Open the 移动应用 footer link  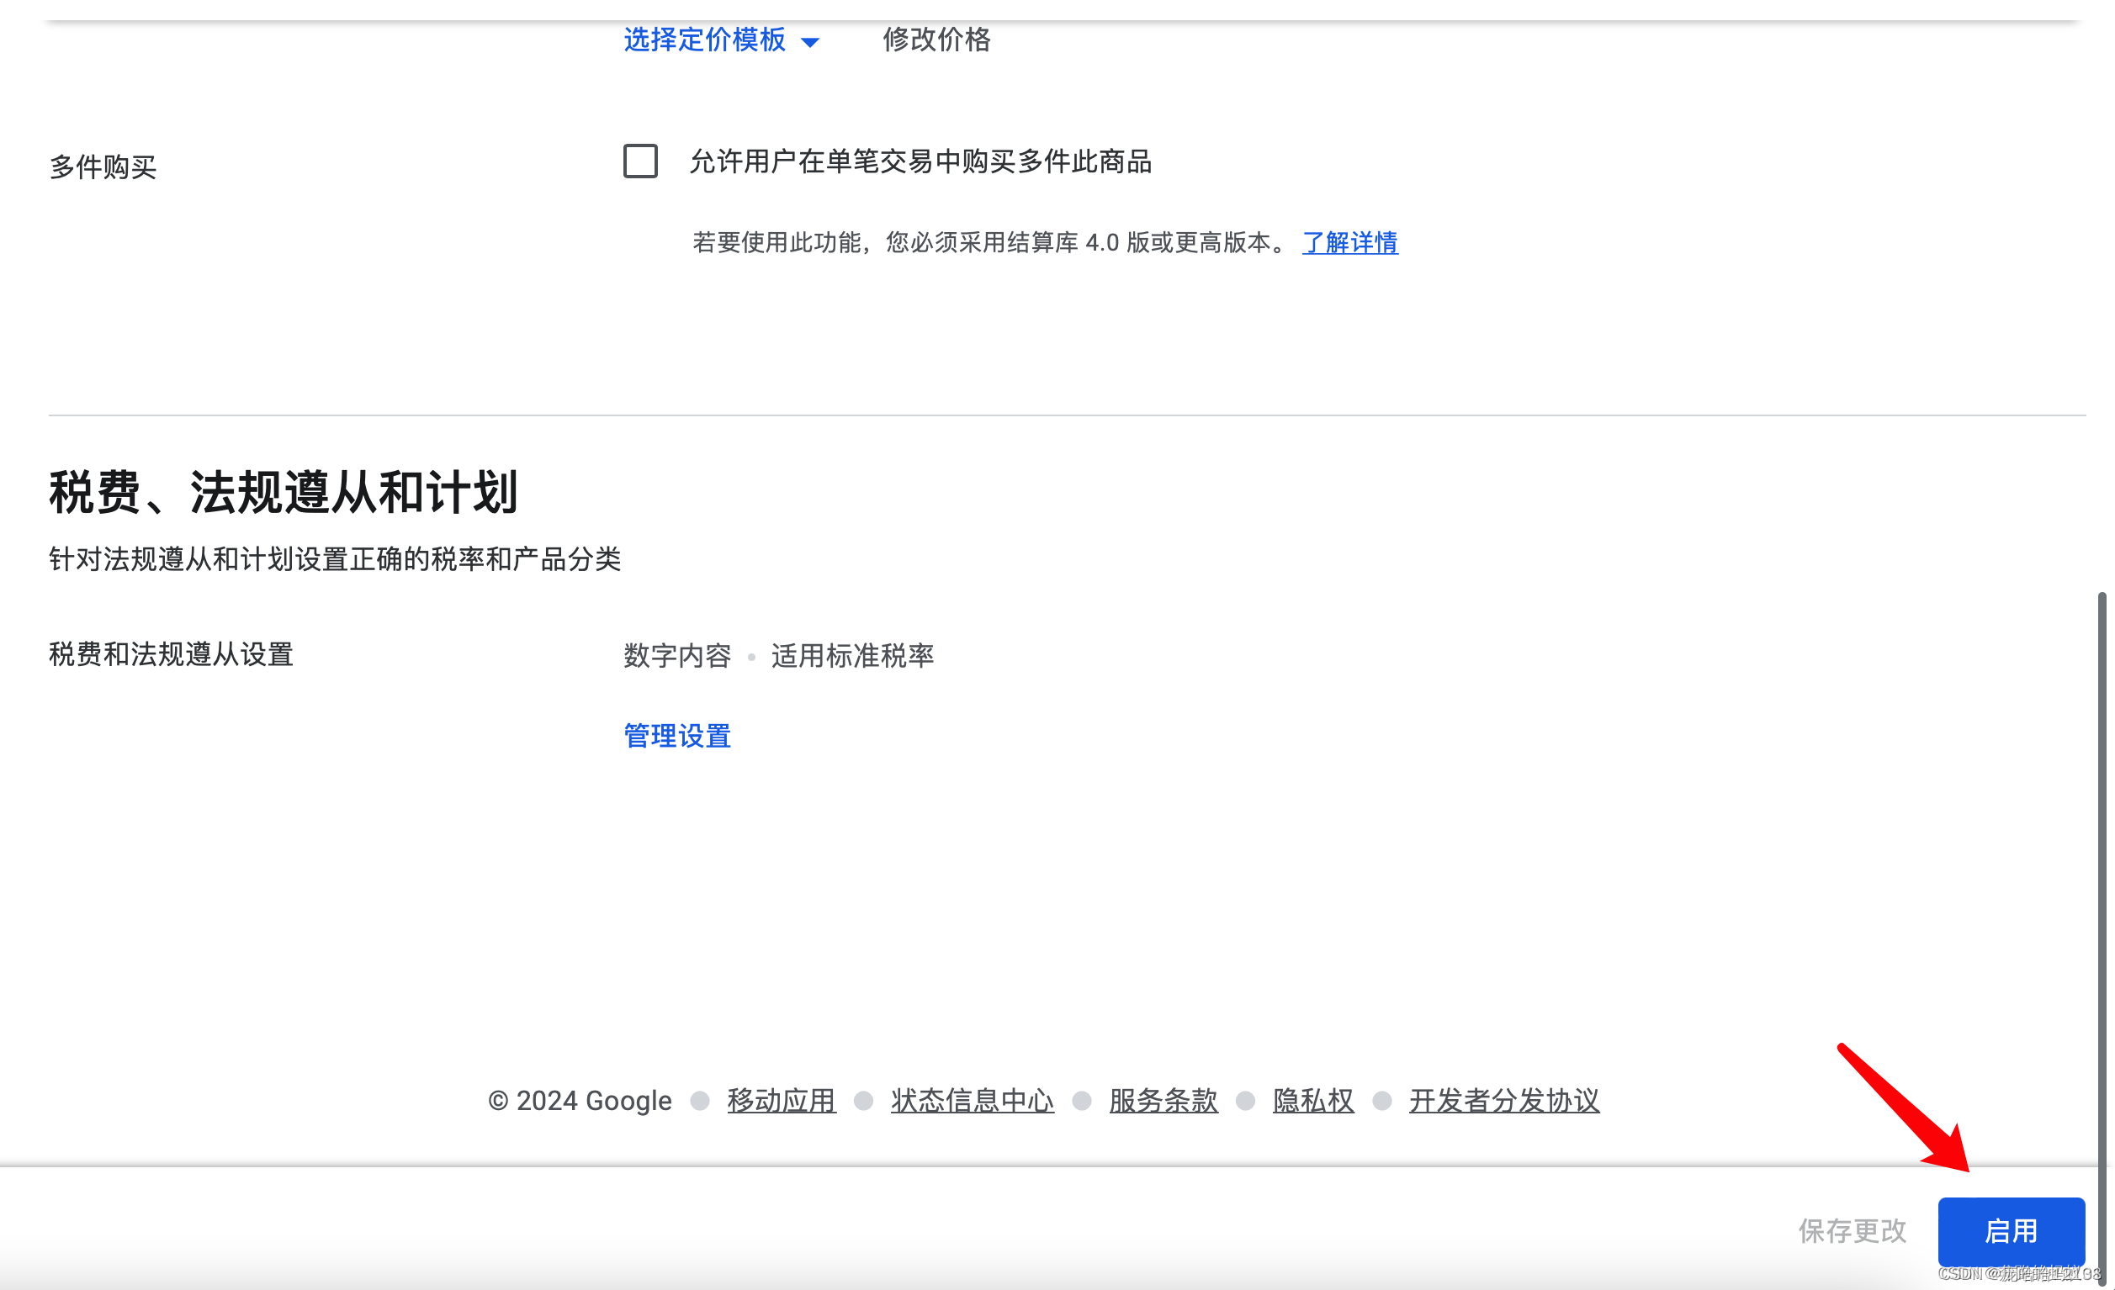(780, 1100)
